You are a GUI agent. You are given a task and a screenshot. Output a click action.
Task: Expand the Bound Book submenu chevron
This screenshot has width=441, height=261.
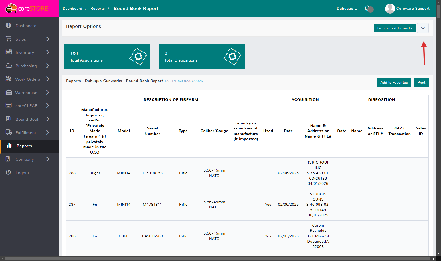pos(48,119)
